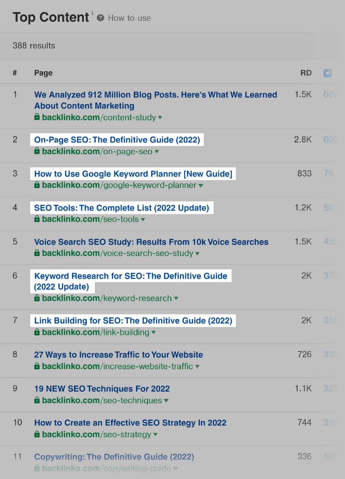Expand the caret after backlinko.com/voice-search-seo-study

(x=197, y=254)
